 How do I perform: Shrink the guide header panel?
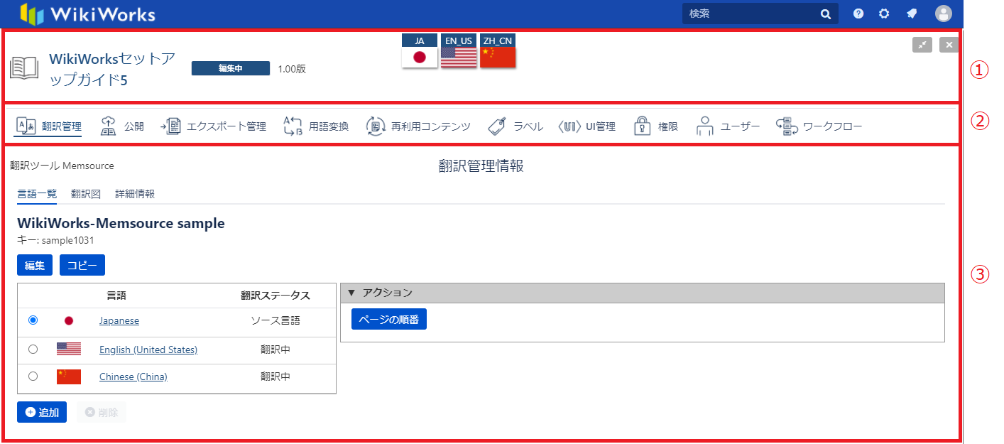922,45
